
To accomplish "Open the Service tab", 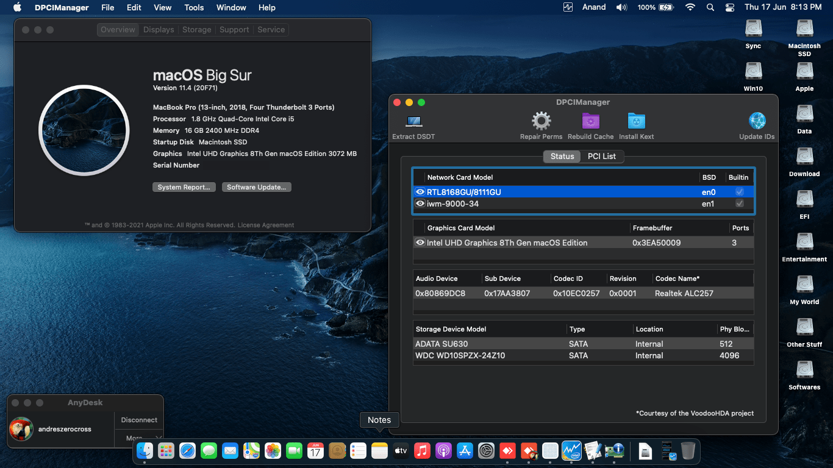I will 271,30.
